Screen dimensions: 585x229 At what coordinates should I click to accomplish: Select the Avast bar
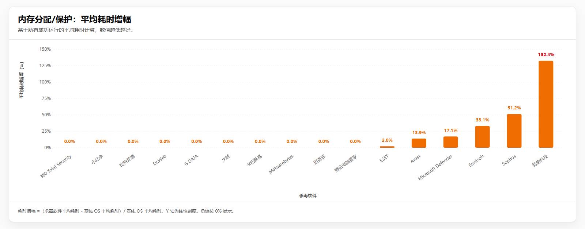[419, 143]
